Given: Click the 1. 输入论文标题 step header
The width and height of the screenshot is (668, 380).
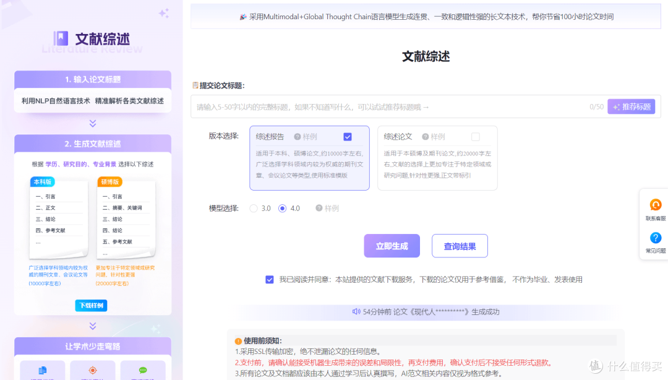Looking at the screenshot, I should (x=92, y=79).
